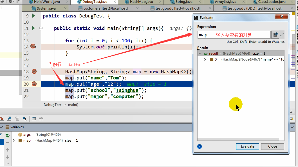Click the Evaluate button

pyautogui.click(x=247, y=146)
